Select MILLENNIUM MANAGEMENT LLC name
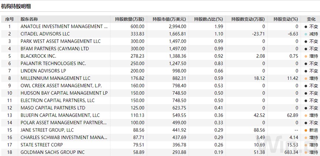Viewport: 320px width, 156px height. (55, 78)
